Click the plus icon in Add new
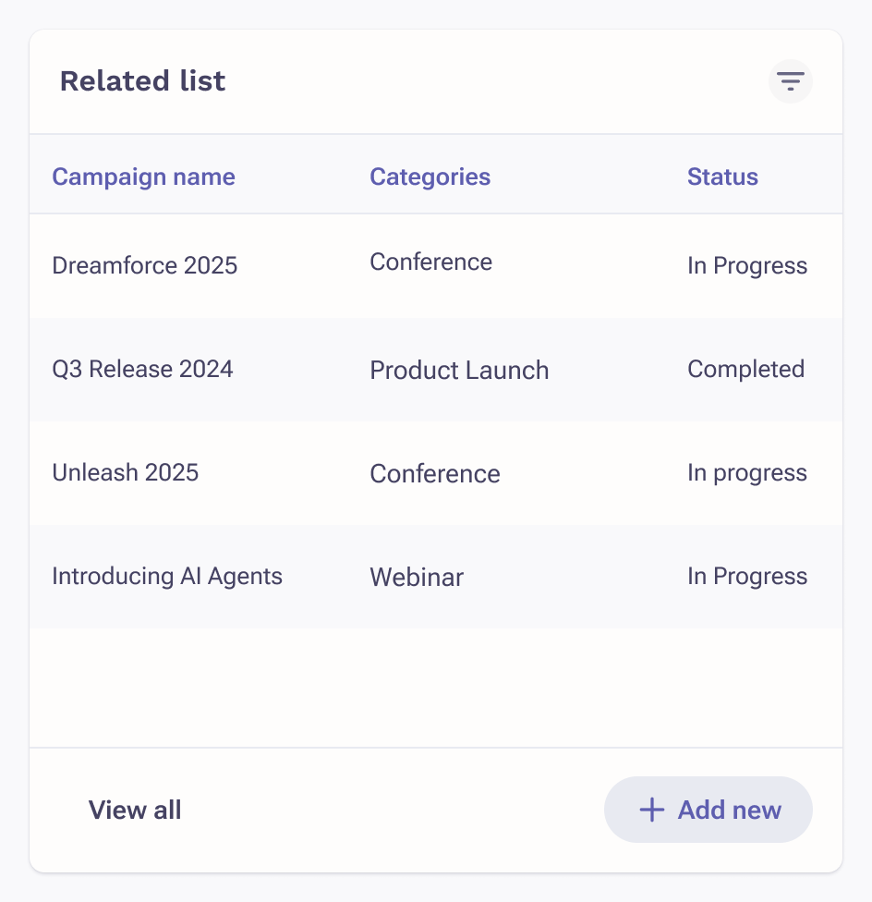 click(x=652, y=810)
